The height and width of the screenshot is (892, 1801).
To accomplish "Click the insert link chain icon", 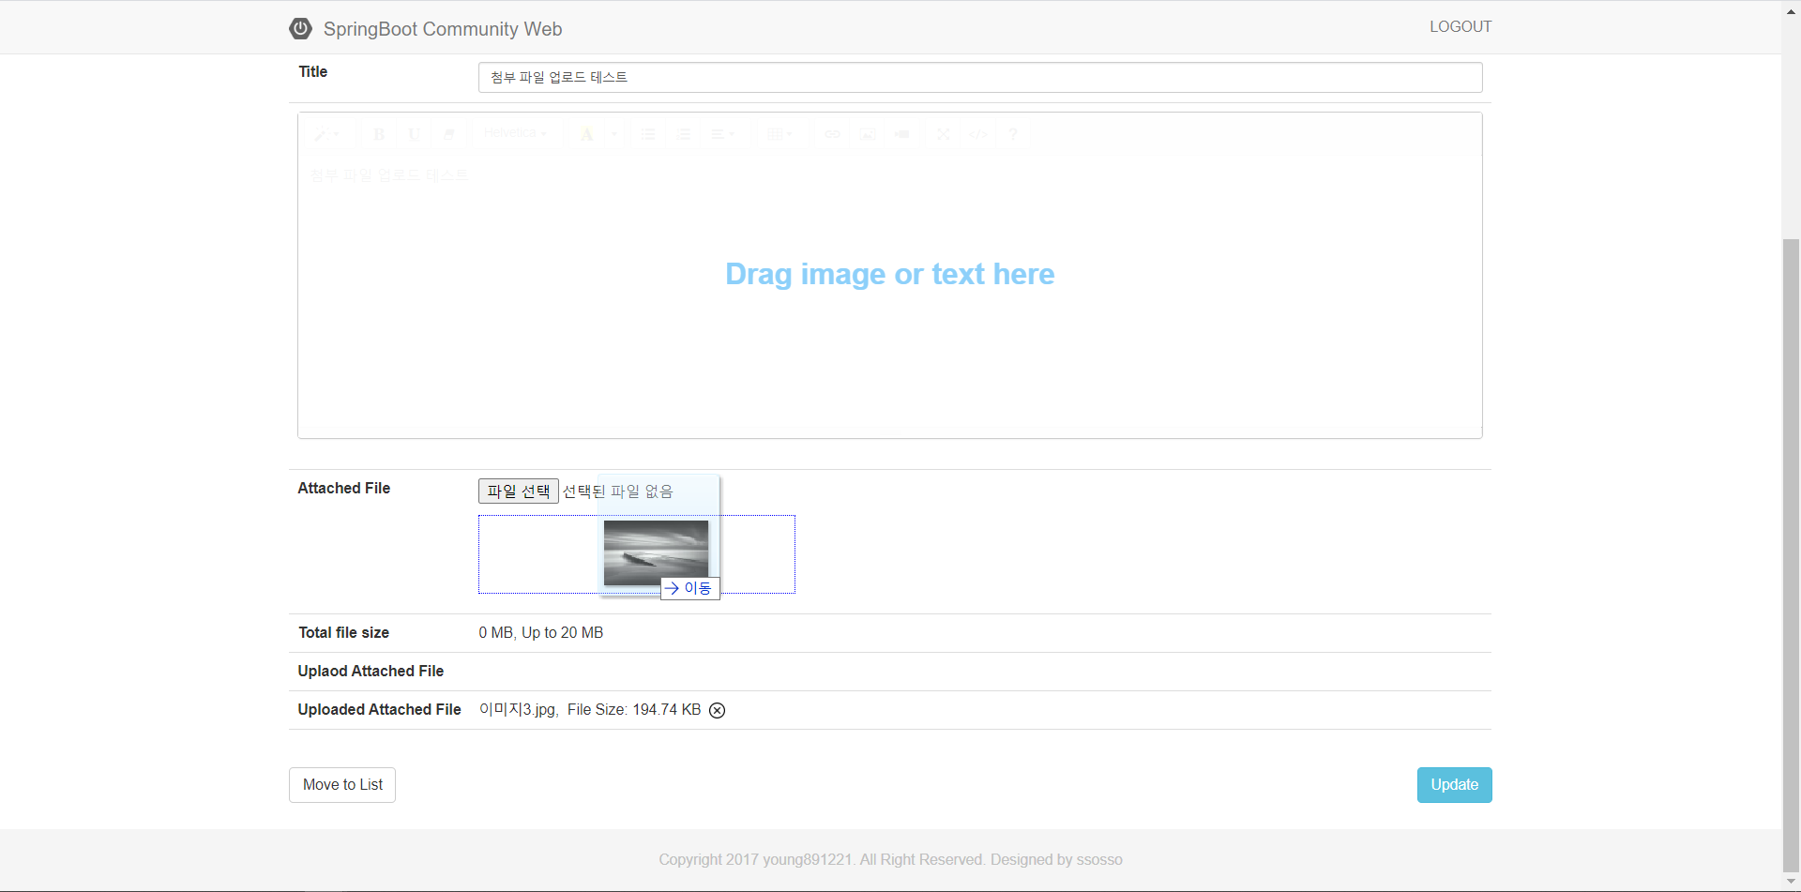I will pos(832,134).
